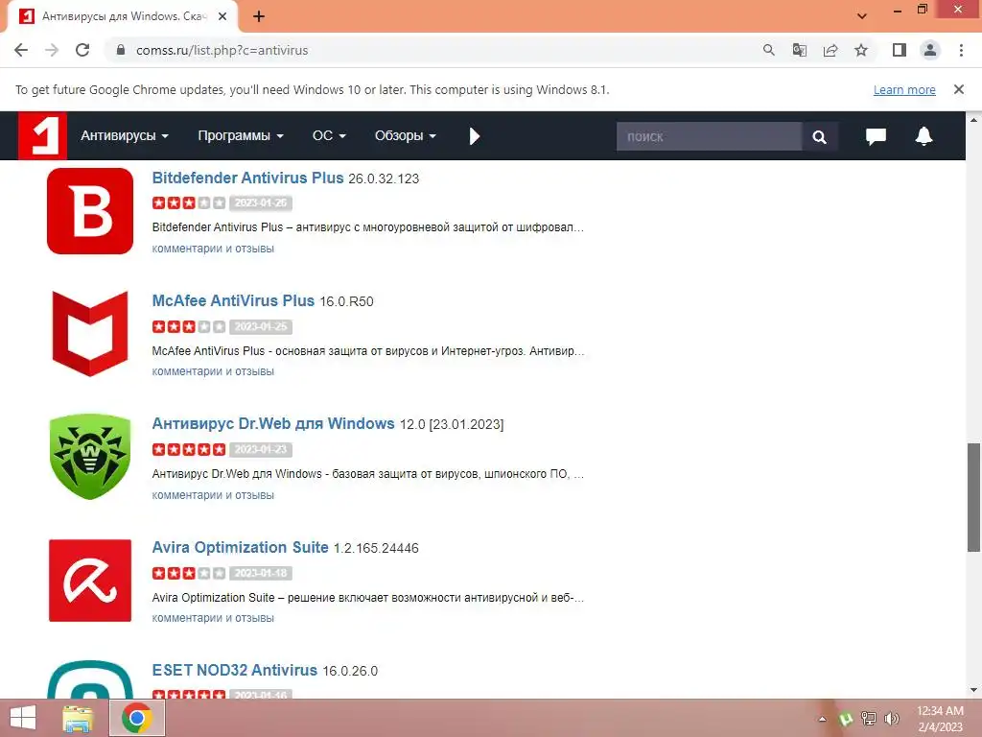Click the network tray icon
This screenshot has width=982, height=737.
click(869, 719)
